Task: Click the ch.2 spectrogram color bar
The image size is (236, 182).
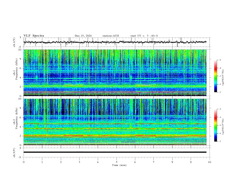Action: [x=215, y=125]
